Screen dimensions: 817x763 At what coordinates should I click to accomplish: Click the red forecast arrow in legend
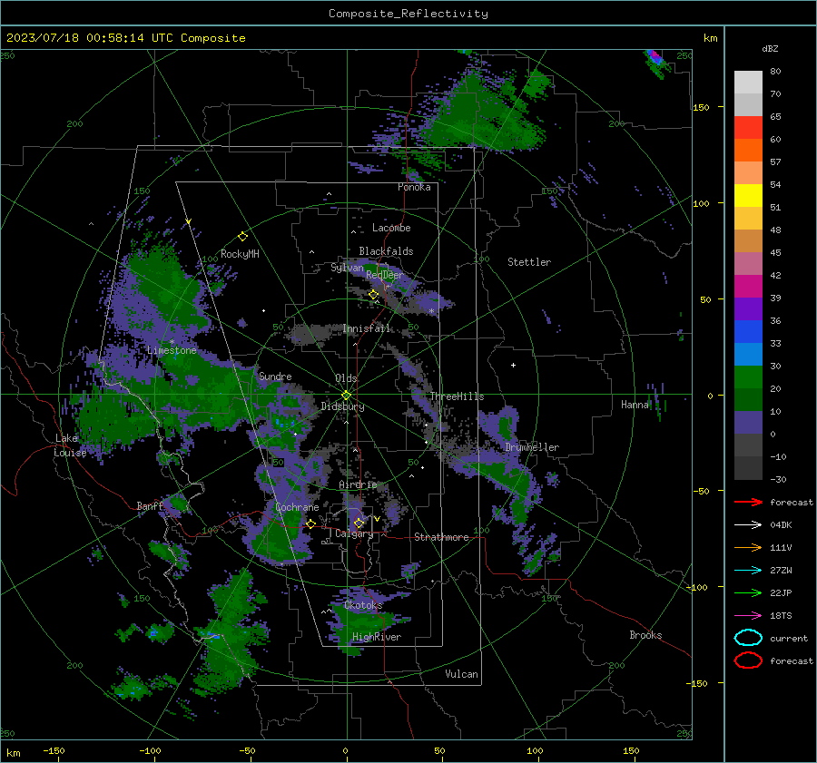click(x=748, y=502)
